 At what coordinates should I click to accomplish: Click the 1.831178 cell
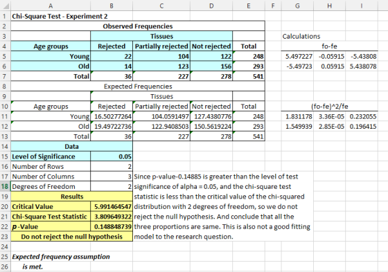(297, 116)
